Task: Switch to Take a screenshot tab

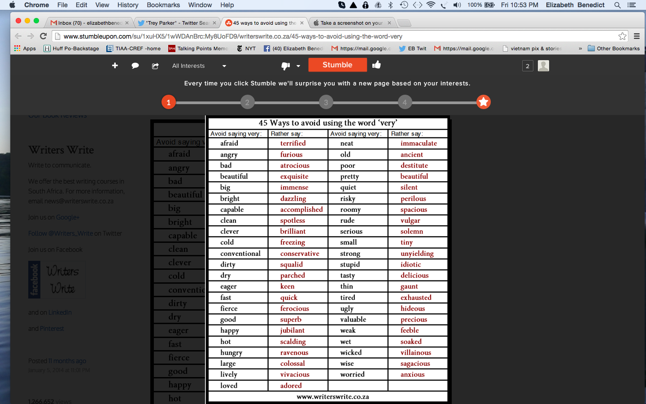Action: click(352, 23)
